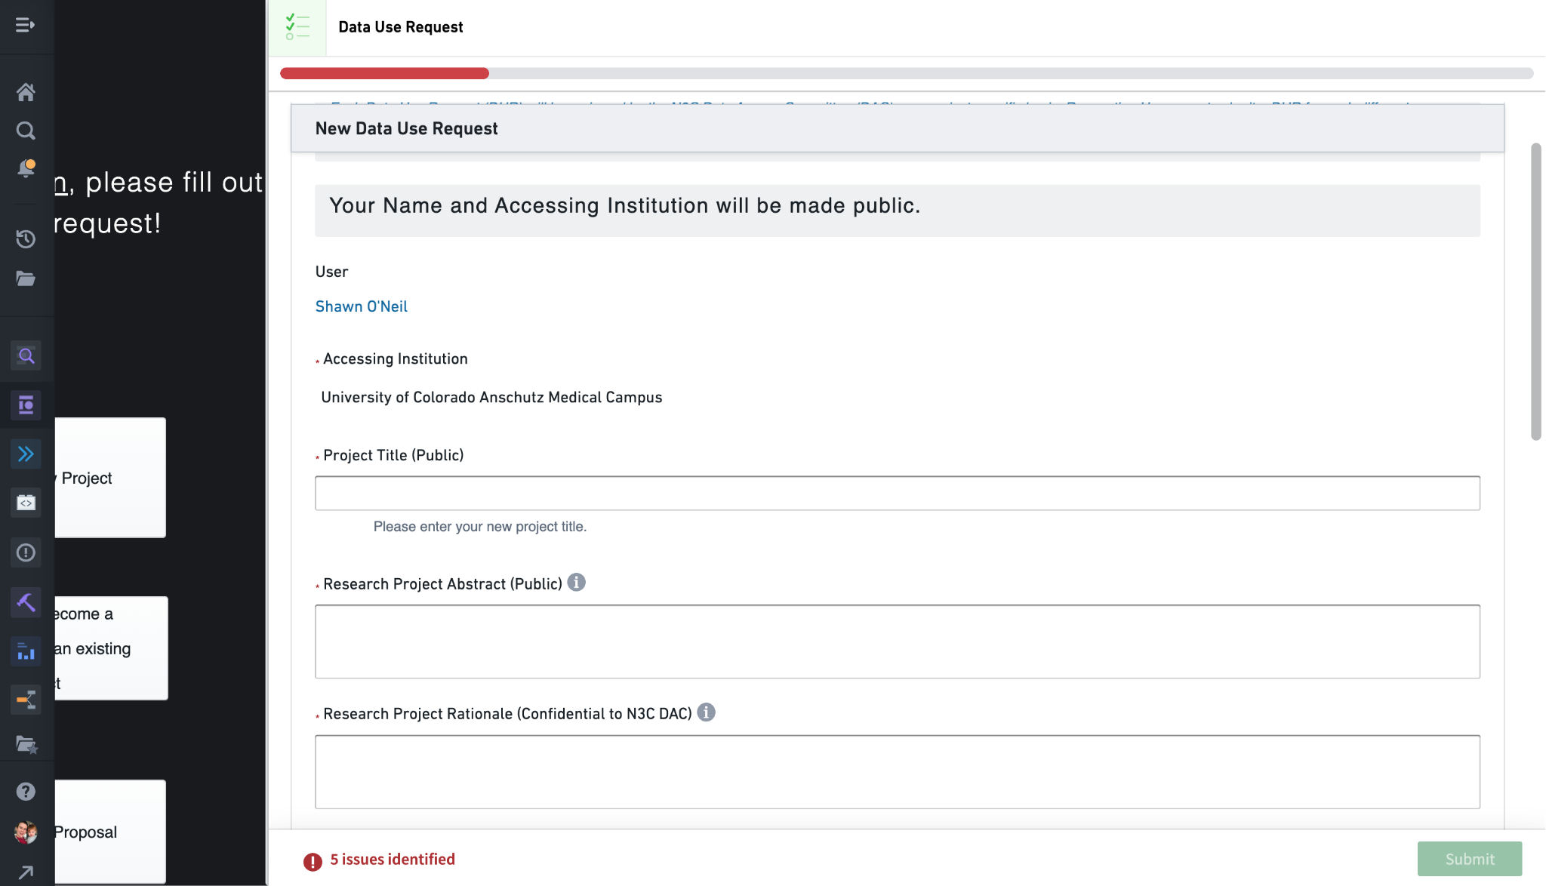The width and height of the screenshot is (1546, 886).
Task: Open search with the magnifier icon
Action: [26, 130]
